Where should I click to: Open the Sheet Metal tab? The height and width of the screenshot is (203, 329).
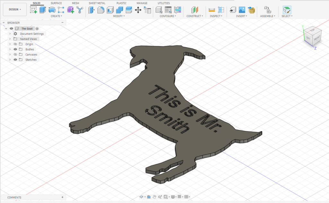[x=97, y=3]
